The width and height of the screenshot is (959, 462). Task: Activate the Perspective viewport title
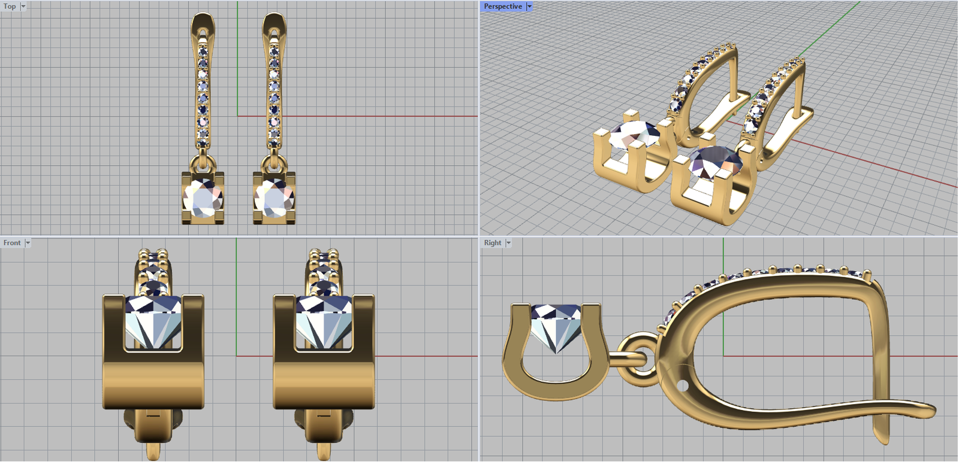(x=503, y=7)
